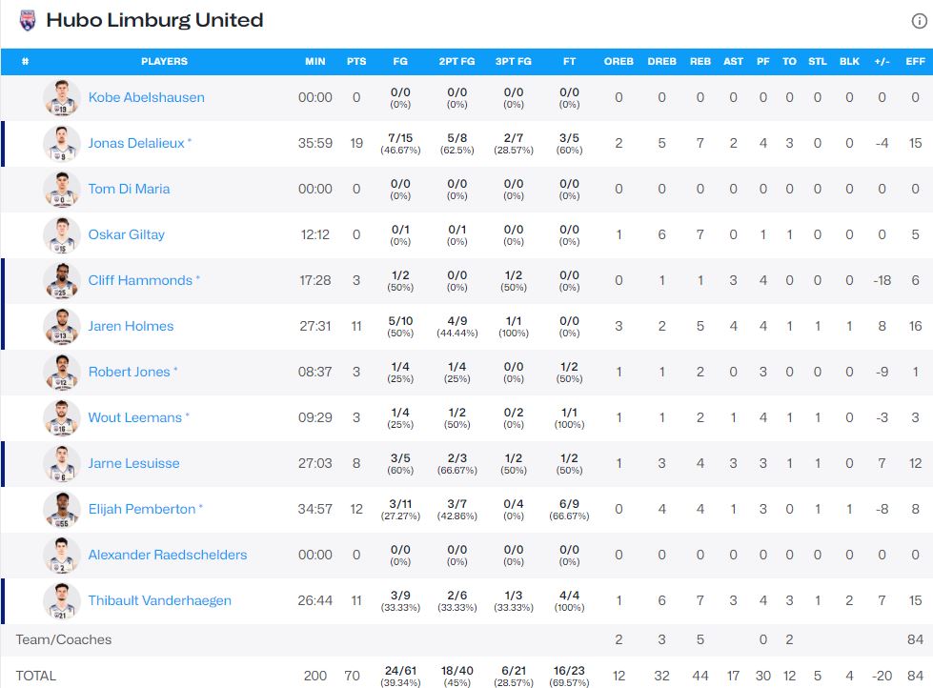This screenshot has height=688, width=933.
Task: Open Kobe Abelshausen player profile link
Action: 146,97
